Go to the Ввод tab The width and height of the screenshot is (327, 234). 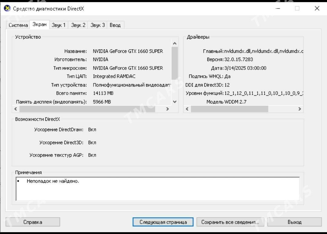(115, 25)
